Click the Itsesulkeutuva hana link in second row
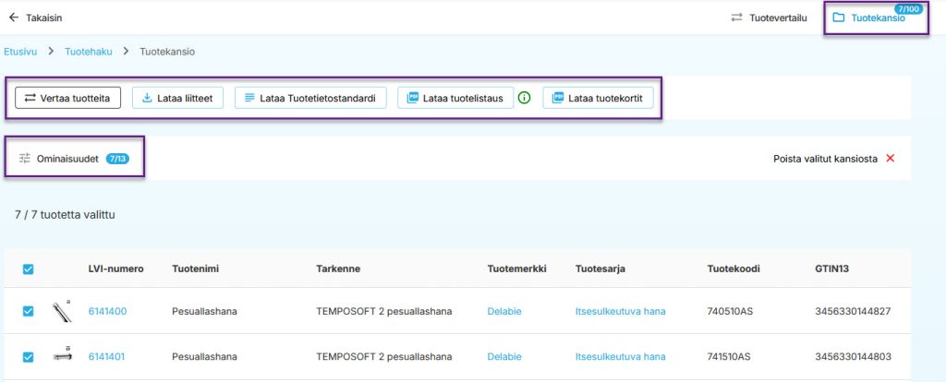Screen dimensions: 946x382 pyautogui.click(x=621, y=357)
